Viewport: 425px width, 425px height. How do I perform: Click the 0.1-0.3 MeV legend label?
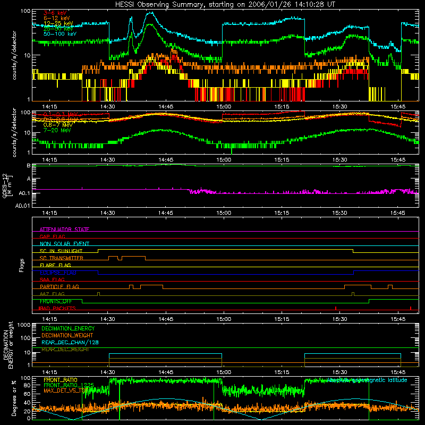61,114
